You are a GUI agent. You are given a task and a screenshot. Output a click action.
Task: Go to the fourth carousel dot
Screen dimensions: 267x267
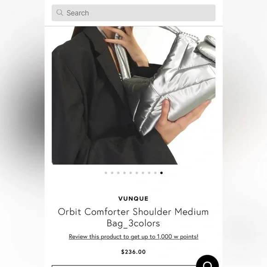[124, 173]
